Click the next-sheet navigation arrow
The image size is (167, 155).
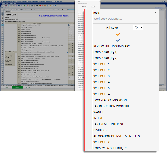click(5, 85)
